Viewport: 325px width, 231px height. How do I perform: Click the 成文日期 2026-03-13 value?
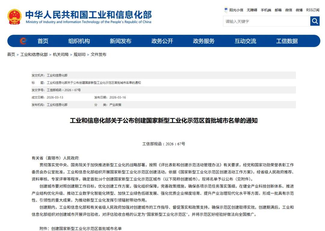click(55, 97)
